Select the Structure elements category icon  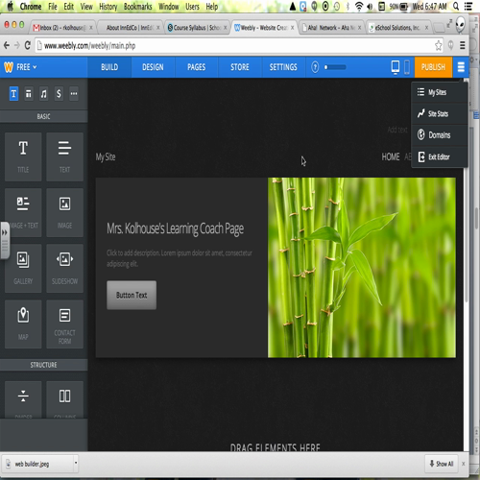coord(29,94)
